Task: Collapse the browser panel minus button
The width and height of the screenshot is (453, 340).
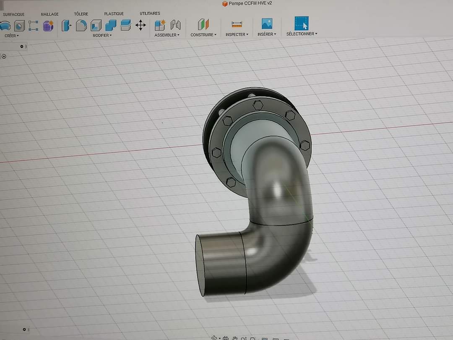Action: pyautogui.click(x=22, y=46)
